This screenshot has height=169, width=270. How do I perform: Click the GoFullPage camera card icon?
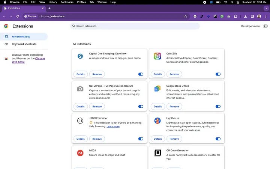[80, 89]
